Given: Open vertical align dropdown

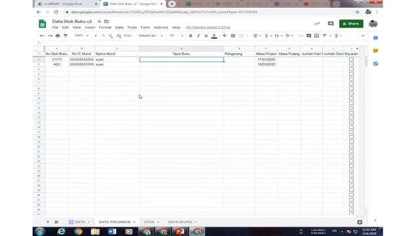Looking at the screenshot, I should point(268,35).
